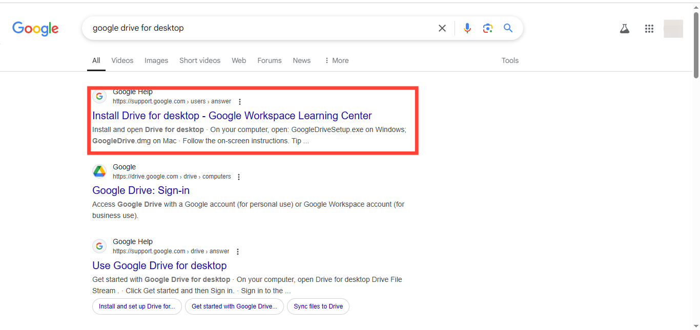Open Install Drive for desktop link

point(232,116)
